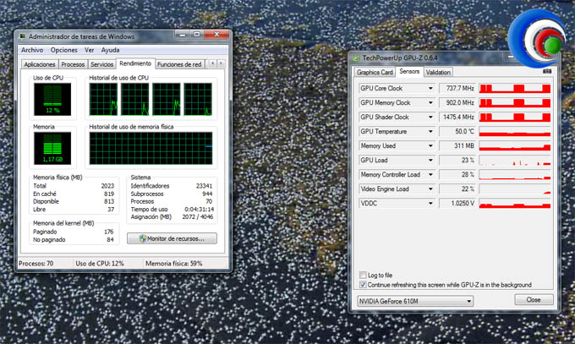Screen dimensions: 575x344
Task: Click the GPU Load graph
Action: point(515,161)
